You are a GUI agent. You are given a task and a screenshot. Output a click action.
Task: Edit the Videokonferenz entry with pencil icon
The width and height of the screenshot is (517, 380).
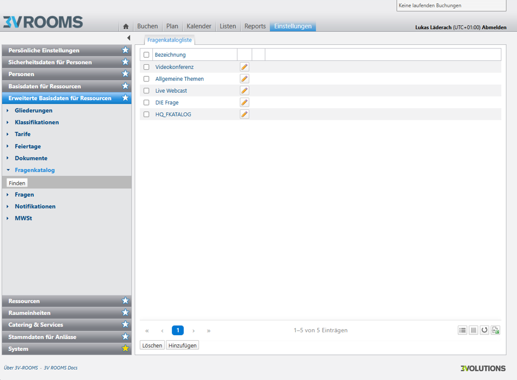click(x=244, y=67)
